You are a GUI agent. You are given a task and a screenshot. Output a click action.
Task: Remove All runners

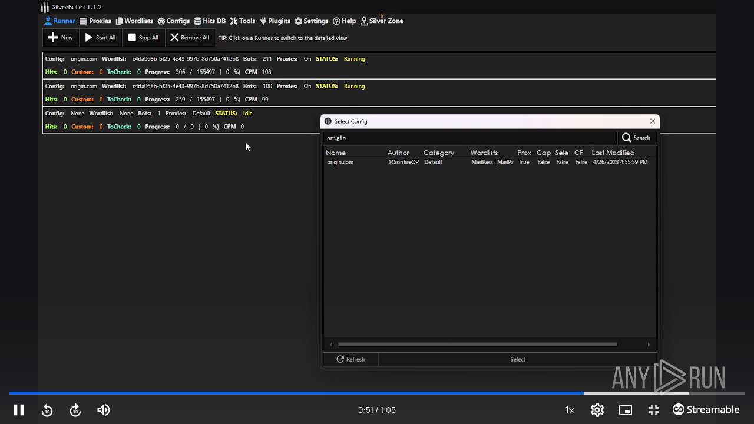click(x=190, y=38)
